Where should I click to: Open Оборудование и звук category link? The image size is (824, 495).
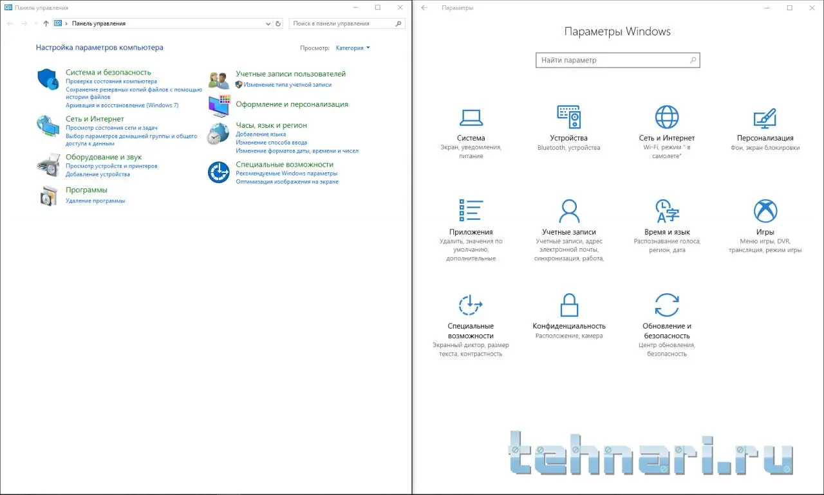point(104,157)
